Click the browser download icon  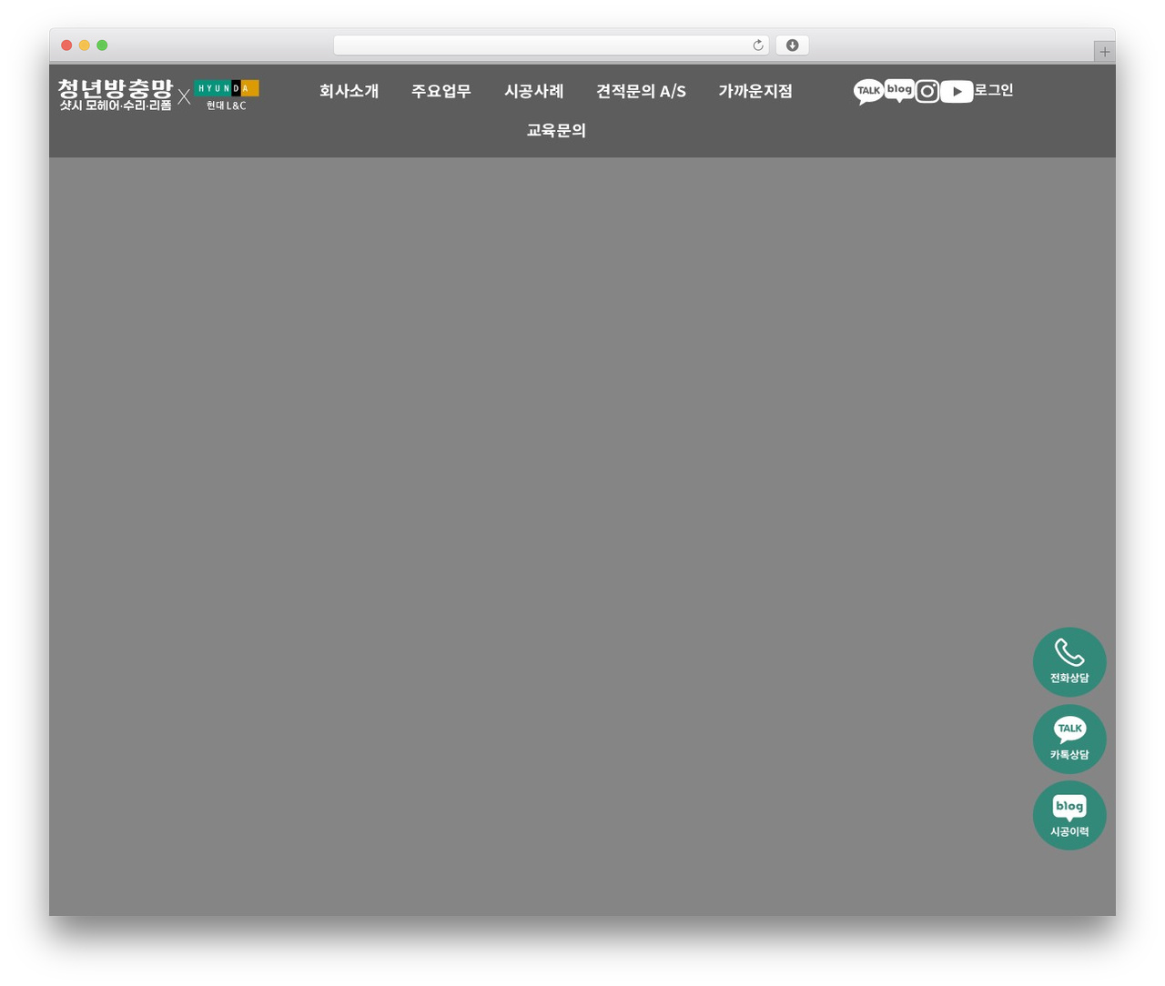pos(792,45)
